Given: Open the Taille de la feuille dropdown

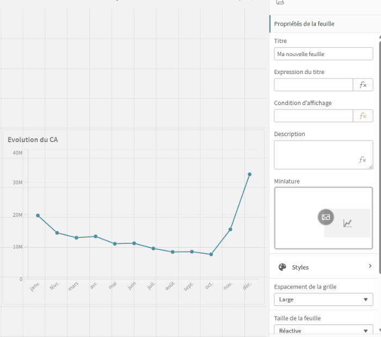Looking at the screenshot, I should point(323,330).
